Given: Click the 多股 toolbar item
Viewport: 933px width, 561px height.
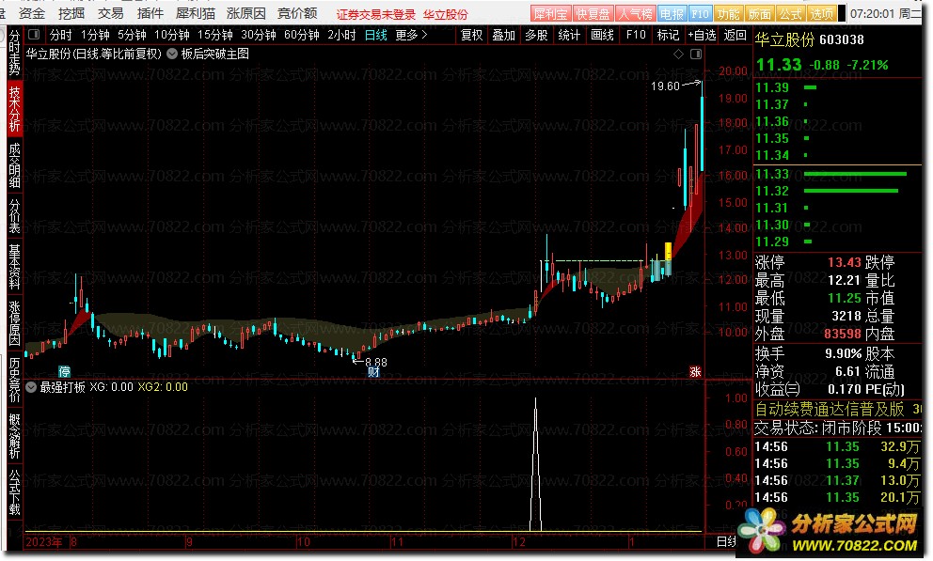Looking at the screenshot, I should click(x=536, y=35).
